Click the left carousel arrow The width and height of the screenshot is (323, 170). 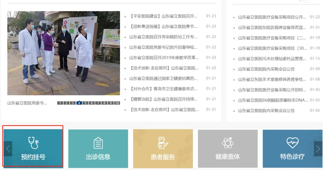pyautogui.click(x=8, y=149)
